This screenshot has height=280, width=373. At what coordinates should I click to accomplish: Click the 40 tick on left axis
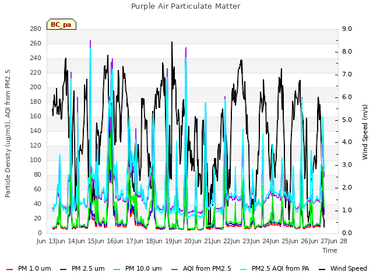click(37, 204)
